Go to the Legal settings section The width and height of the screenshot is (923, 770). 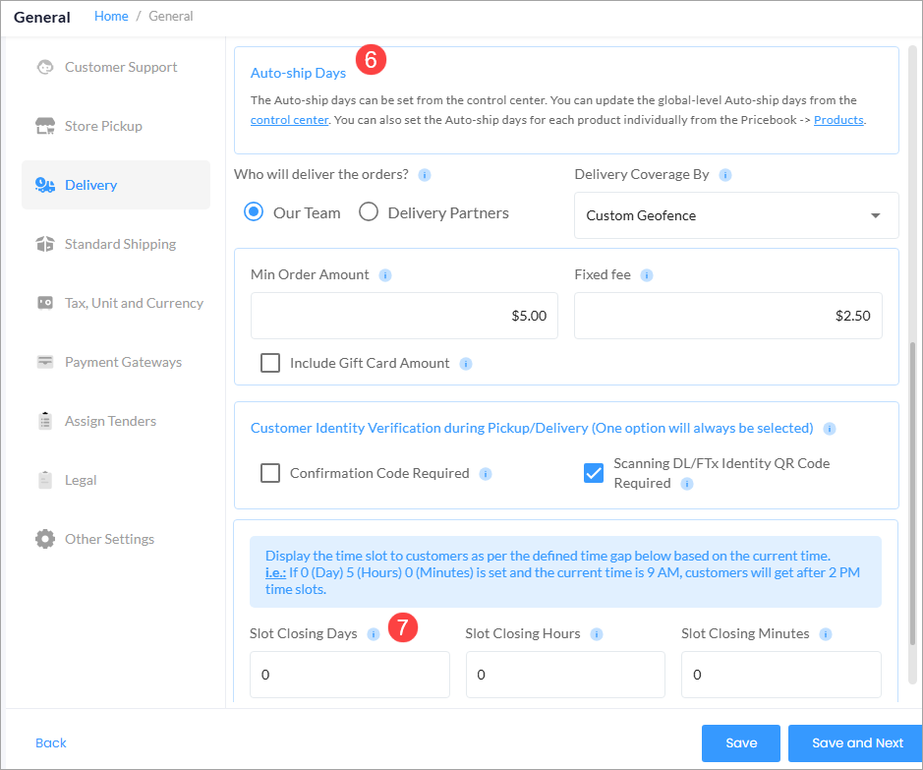tap(81, 480)
